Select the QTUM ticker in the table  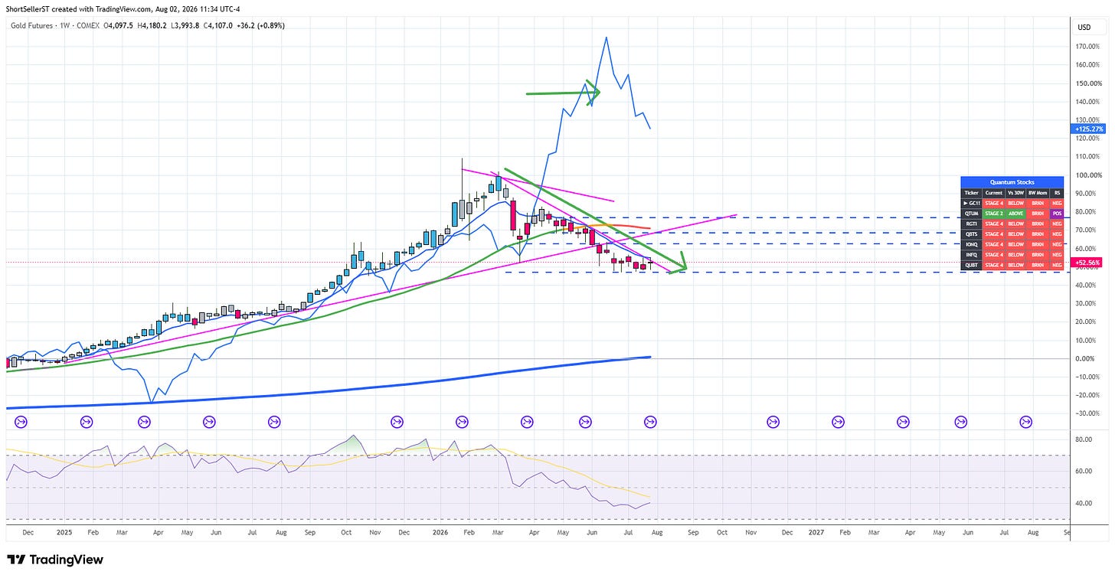(x=971, y=214)
